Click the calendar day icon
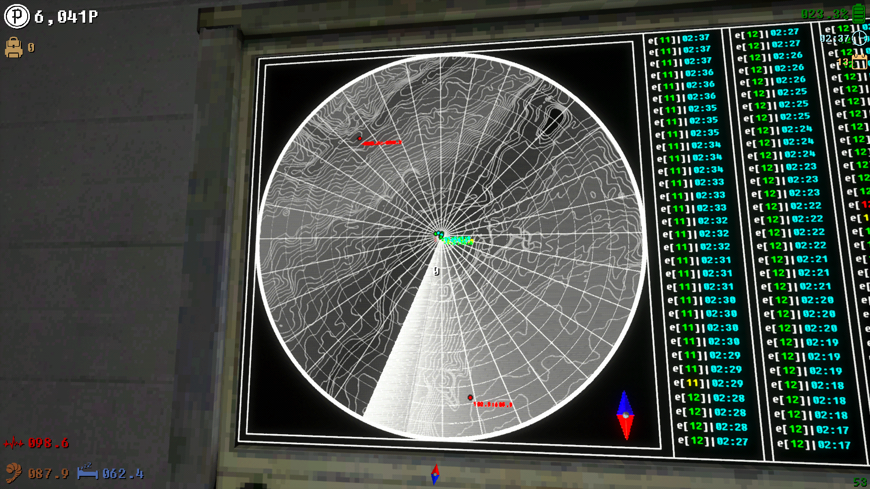The width and height of the screenshot is (870, 489). click(x=860, y=61)
